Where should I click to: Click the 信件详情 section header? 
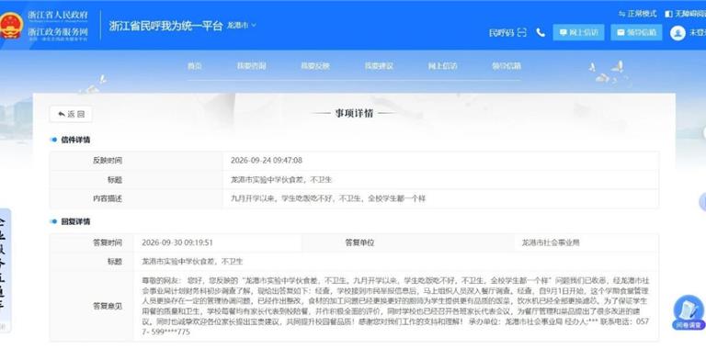coord(75,140)
